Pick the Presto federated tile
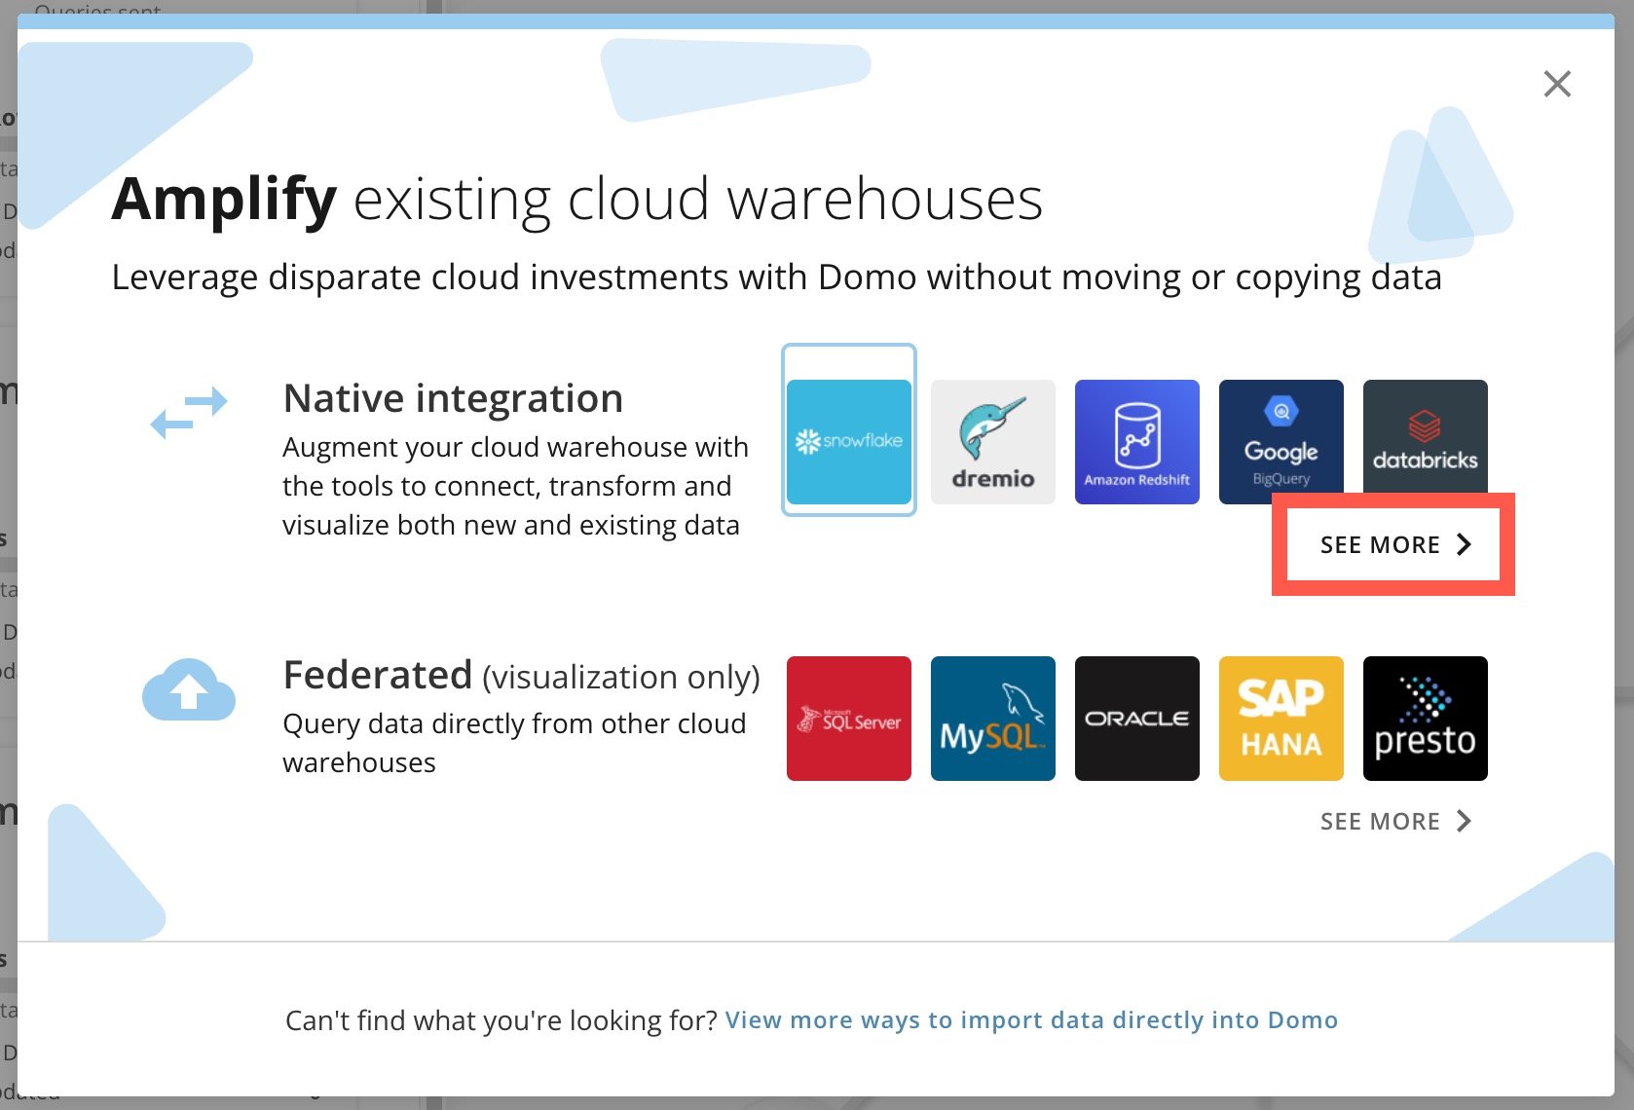This screenshot has height=1110, width=1634. click(1426, 719)
